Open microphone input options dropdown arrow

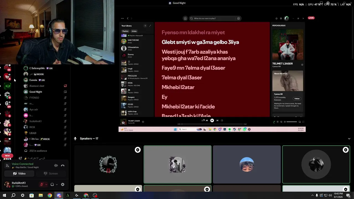pyautogui.click(x=46, y=185)
